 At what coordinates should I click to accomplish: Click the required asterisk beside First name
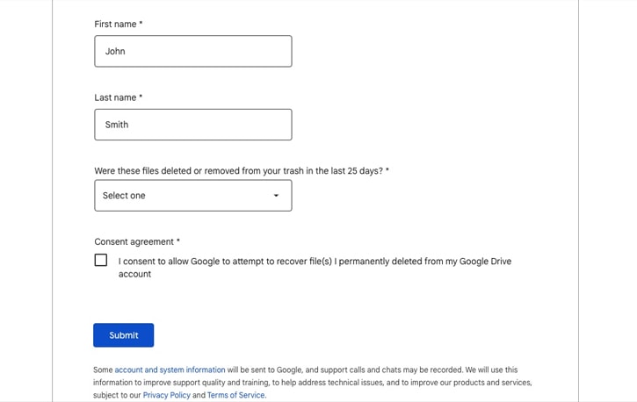point(141,23)
